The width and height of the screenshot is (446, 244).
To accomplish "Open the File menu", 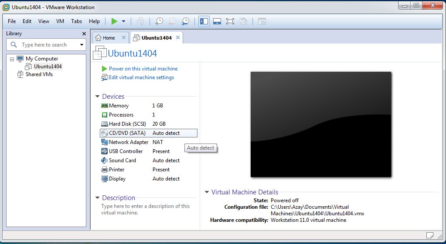I will pyautogui.click(x=12, y=21).
